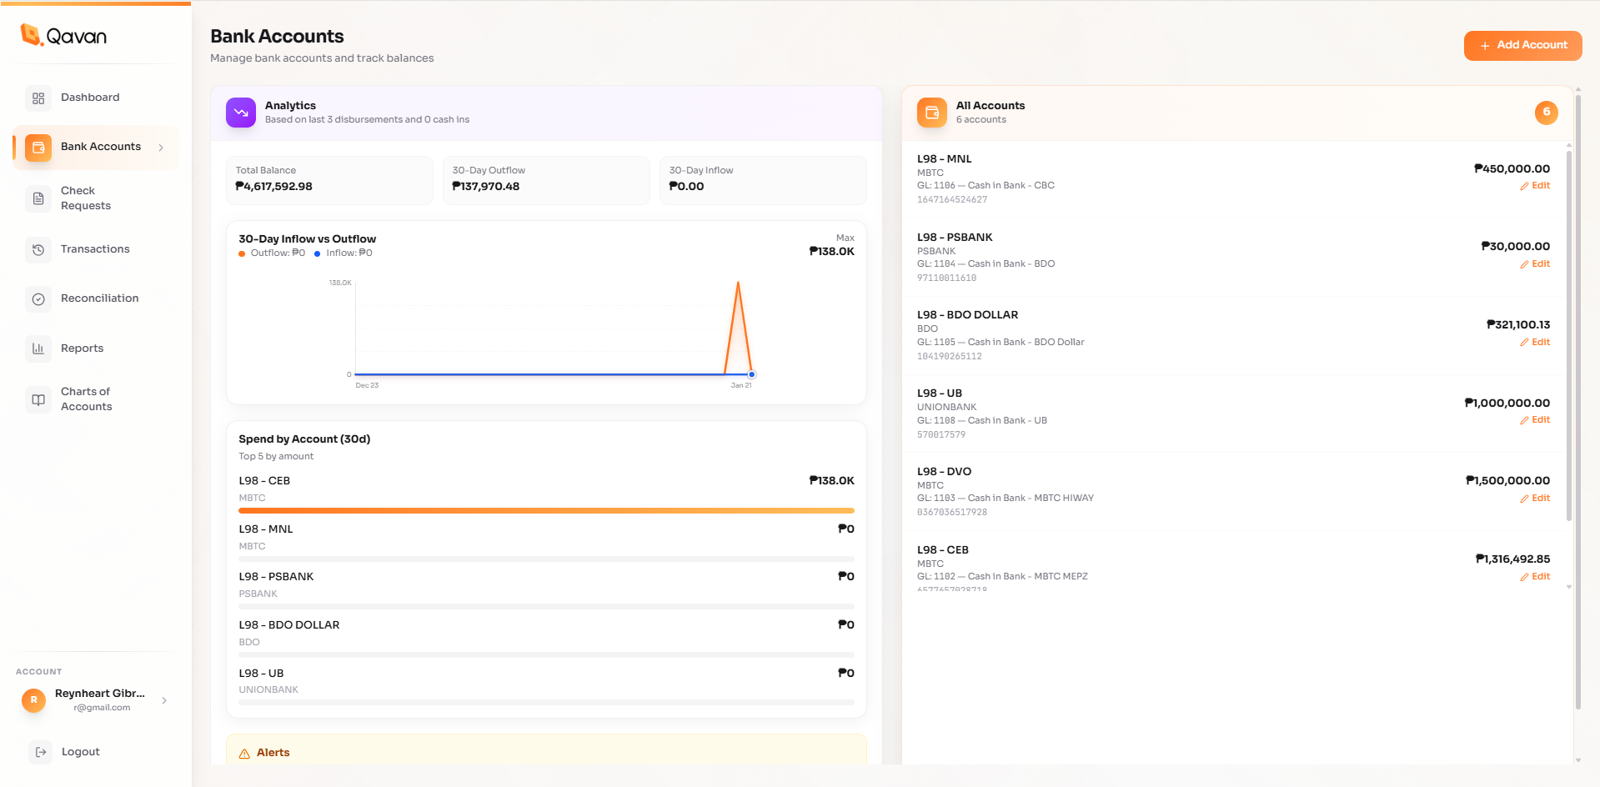
Task: Click the Qavan logo icon
Action: pos(31,35)
